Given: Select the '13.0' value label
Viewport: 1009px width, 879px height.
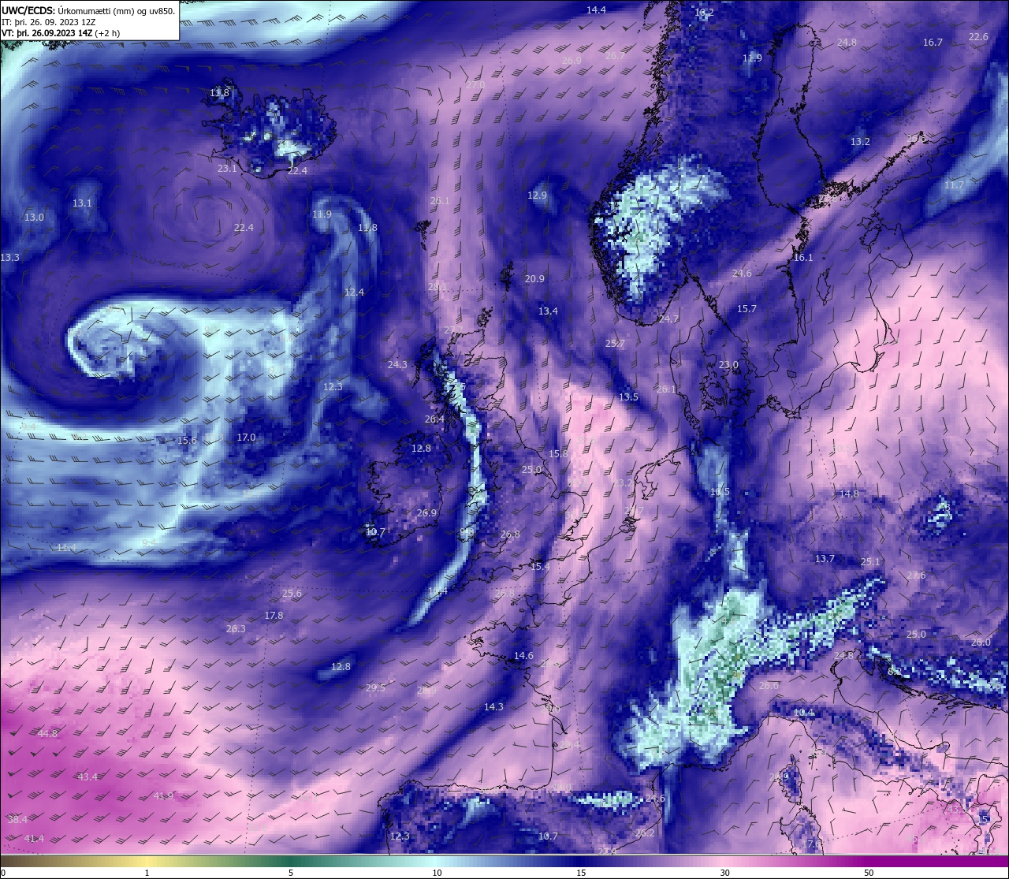Looking at the screenshot, I should coord(34,218).
